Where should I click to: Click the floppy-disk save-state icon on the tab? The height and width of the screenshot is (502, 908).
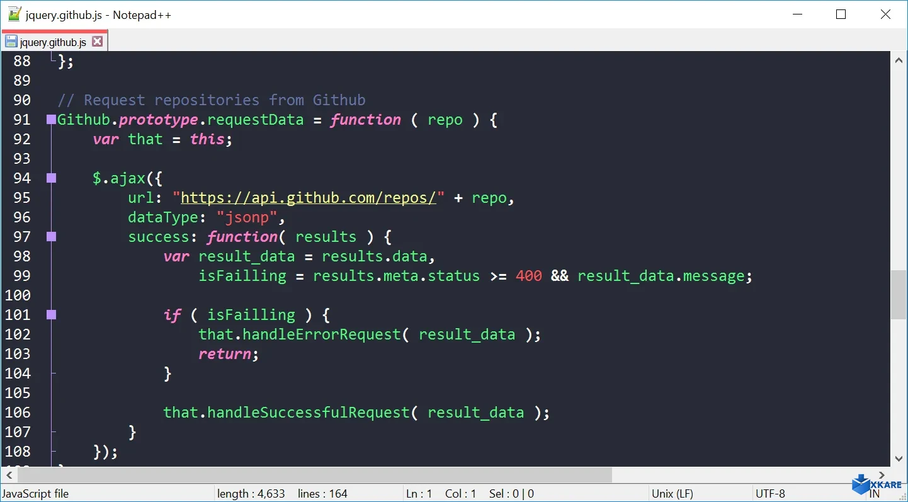(11, 42)
